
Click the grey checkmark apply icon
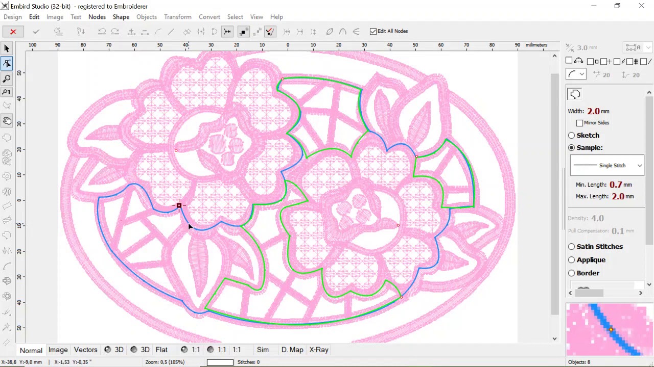tap(36, 32)
